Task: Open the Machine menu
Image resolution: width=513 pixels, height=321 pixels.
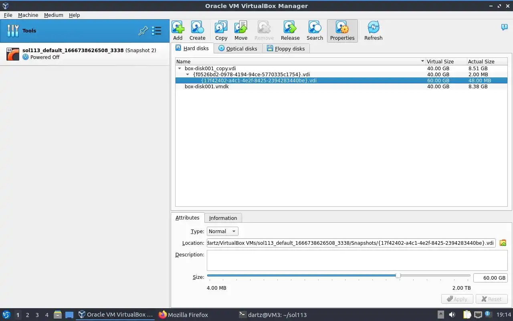Action: pos(28,15)
